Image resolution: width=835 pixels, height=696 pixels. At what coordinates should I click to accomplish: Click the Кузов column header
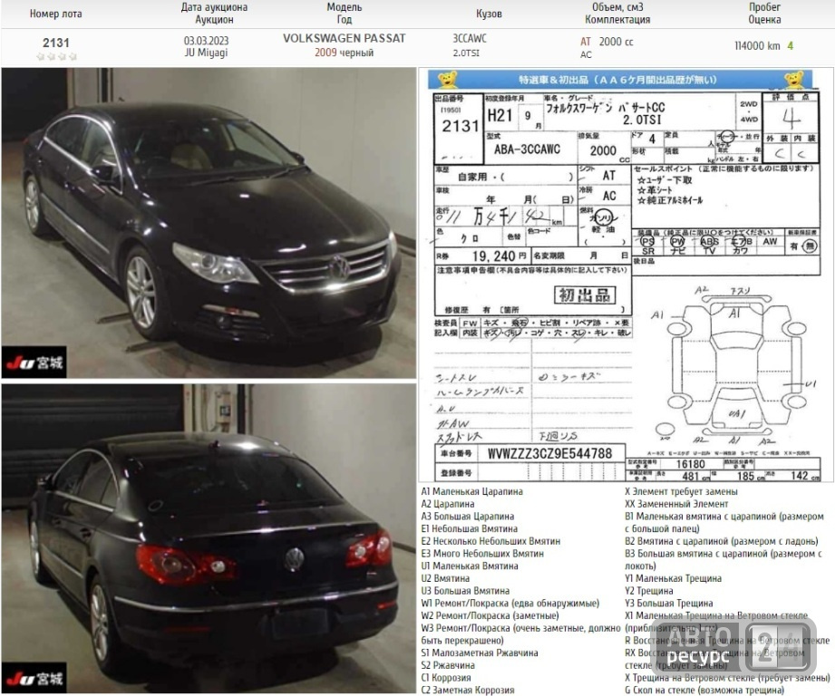point(489,14)
